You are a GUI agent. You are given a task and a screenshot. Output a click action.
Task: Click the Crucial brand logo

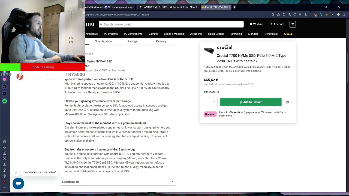225,48
